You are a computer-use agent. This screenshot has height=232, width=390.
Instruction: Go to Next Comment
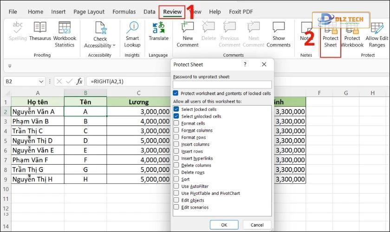pyautogui.click(x=253, y=34)
